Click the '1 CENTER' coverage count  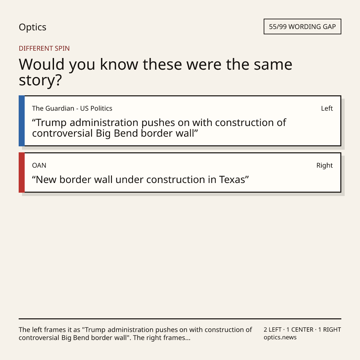(x=300, y=330)
